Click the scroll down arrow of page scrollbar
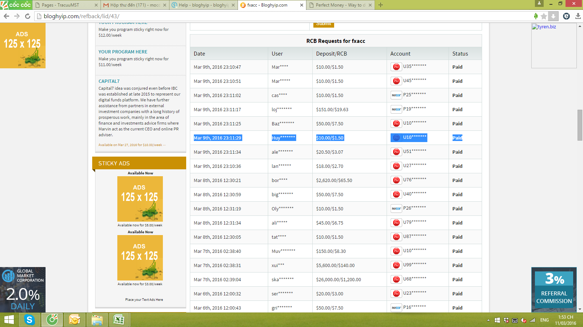Screen dimensions: 583x327 580,309
